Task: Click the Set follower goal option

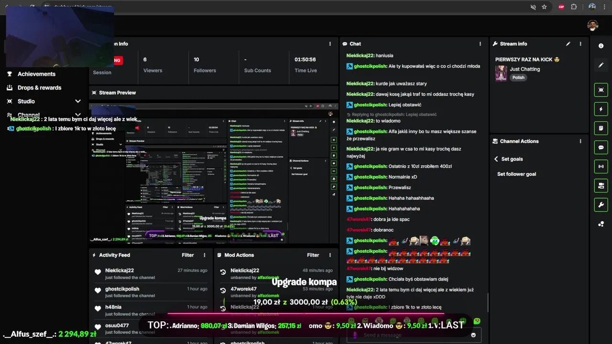Action: coord(516,174)
